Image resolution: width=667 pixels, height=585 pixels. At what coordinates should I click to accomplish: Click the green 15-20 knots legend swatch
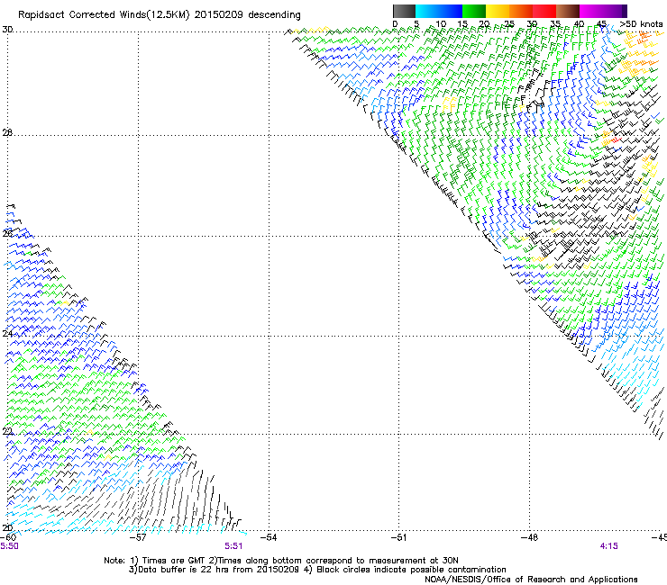474,11
